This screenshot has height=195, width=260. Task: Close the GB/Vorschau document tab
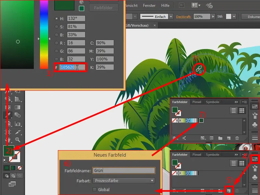coord(155,25)
